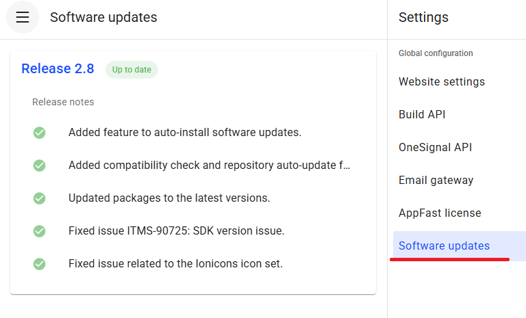
Task: Click check icon beside compatibility check note
Action: pyautogui.click(x=40, y=165)
